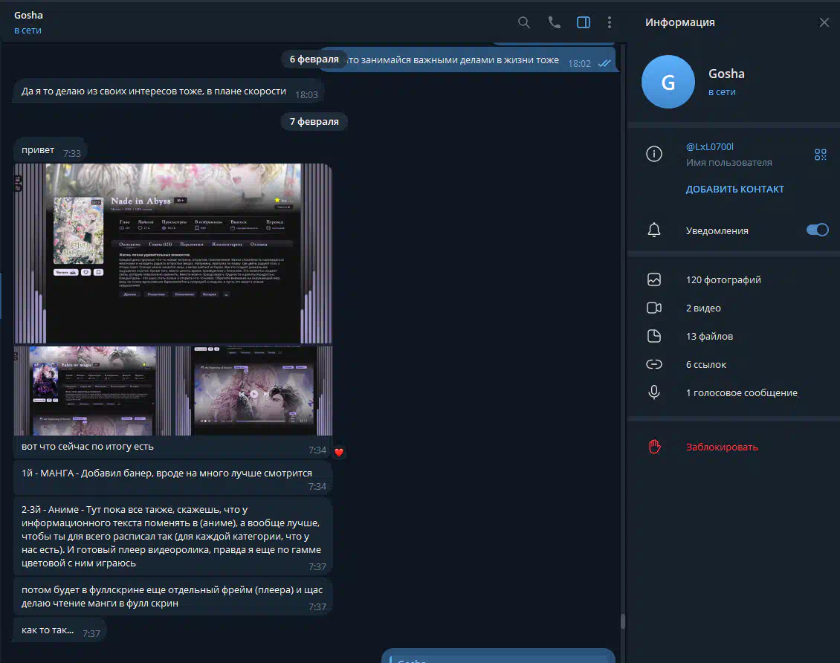Screen dimensions: 840x663
Task: Click the Уведомления label
Action: pos(717,231)
